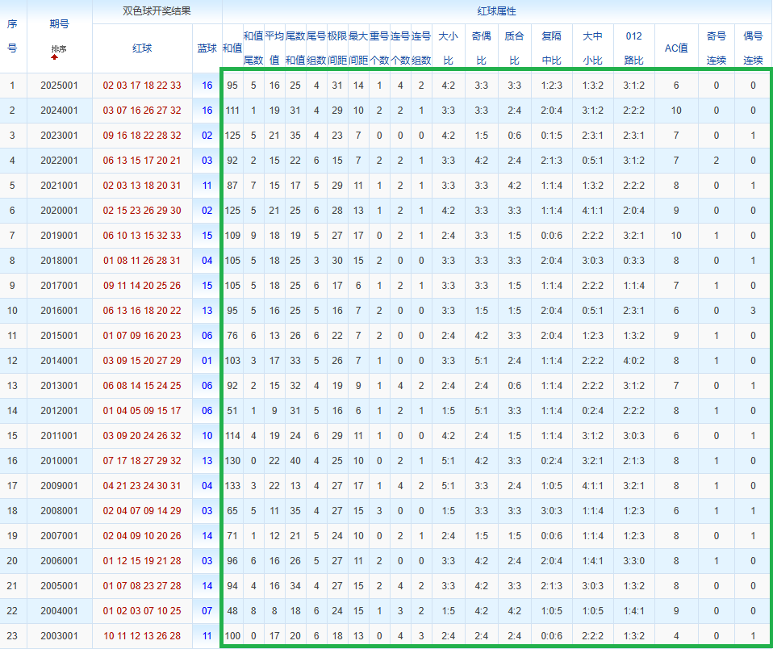The height and width of the screenshot is (649, 773).
Task: Click the 偶号连续 column header
Action: [753, 48]
